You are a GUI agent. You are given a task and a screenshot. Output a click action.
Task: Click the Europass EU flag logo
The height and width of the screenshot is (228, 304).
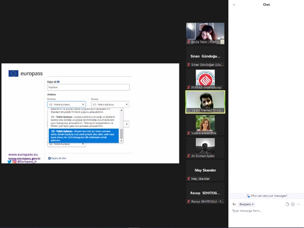pos(13,73)
